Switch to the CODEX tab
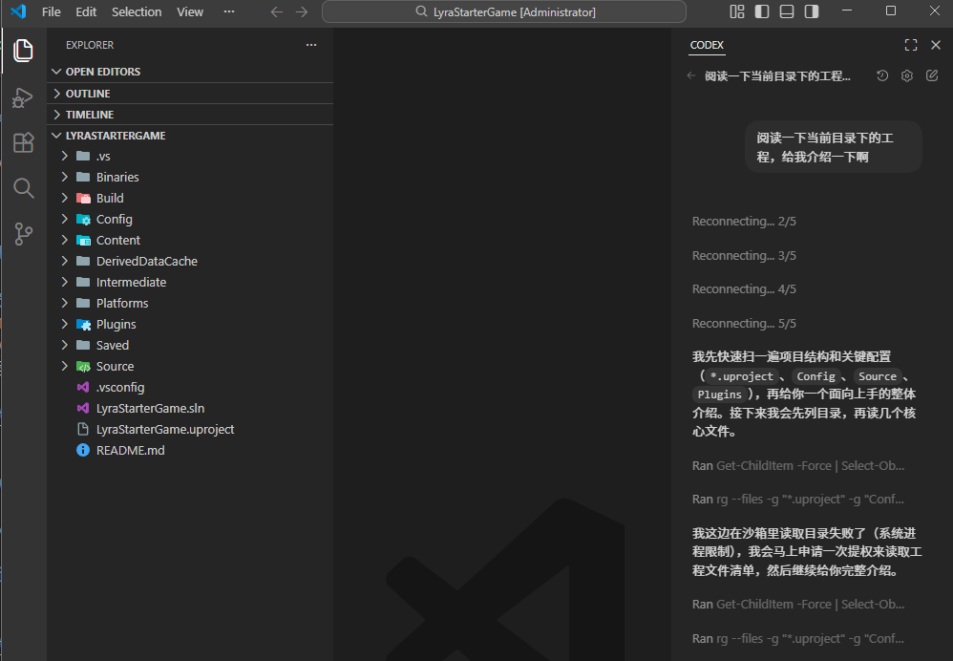The height and width of the screenshot is (661, 953). point(707,45)
